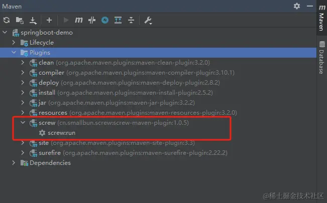
Task: Expand the deploy plugin
Action: [23, 82]
